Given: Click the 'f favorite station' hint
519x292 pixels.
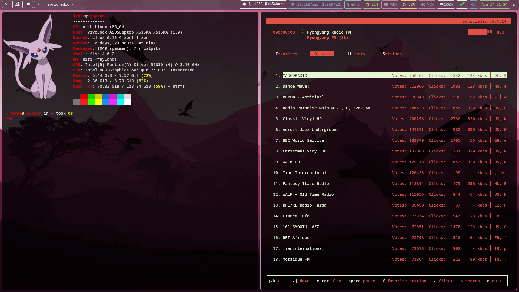Looking at the screenshot, I should [x=404, y=281].
